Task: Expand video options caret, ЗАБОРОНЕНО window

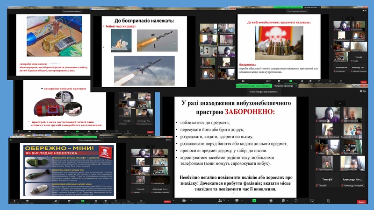Action: point(191,201)
